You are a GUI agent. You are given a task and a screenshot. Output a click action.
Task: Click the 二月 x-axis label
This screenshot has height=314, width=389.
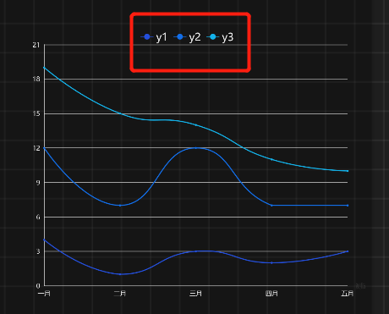point(120,294)
